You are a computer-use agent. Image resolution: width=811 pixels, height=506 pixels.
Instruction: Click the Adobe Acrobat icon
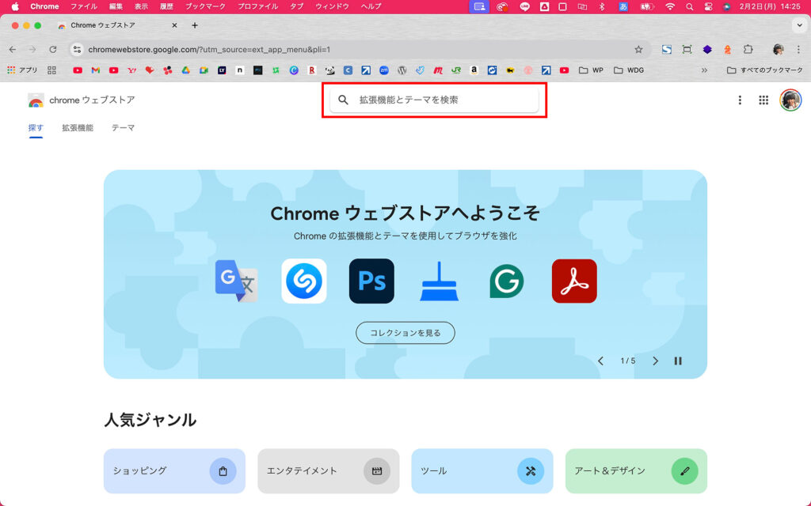[x=574, y=281]
